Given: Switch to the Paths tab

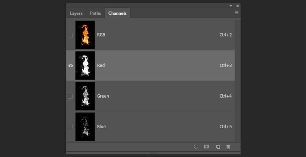Looking at the screenshot, I should click(95, 13).
